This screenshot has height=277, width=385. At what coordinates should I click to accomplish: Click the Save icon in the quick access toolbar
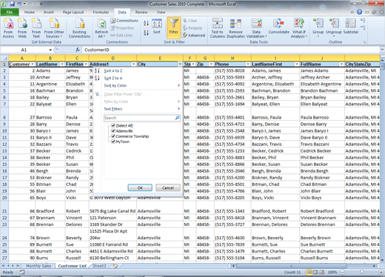pyautogui.click(x=12, y=4)
